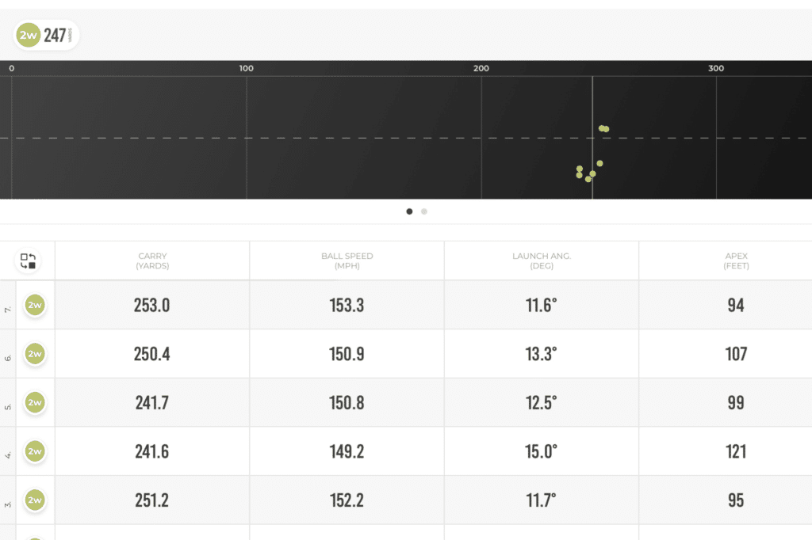812x540 pixels.
Task: Click the 200 yard marker label on chart
Action: point(481,69)
